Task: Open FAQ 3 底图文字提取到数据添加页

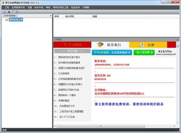Action: click(x=69, y=68)
